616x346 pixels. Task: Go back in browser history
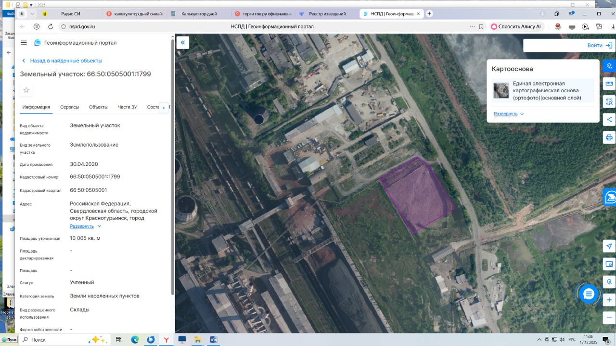(23, 27)
